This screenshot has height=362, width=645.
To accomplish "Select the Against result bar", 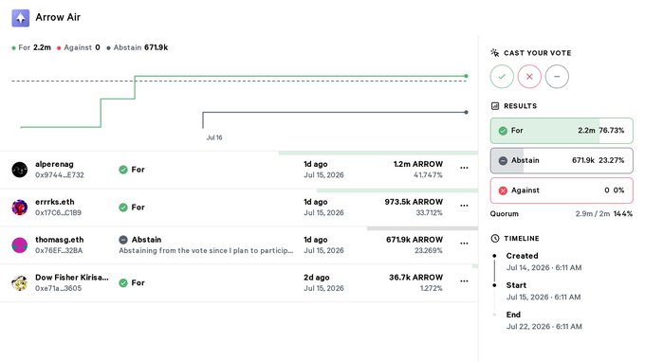I will pyautogui.click(x=562, y=190).
